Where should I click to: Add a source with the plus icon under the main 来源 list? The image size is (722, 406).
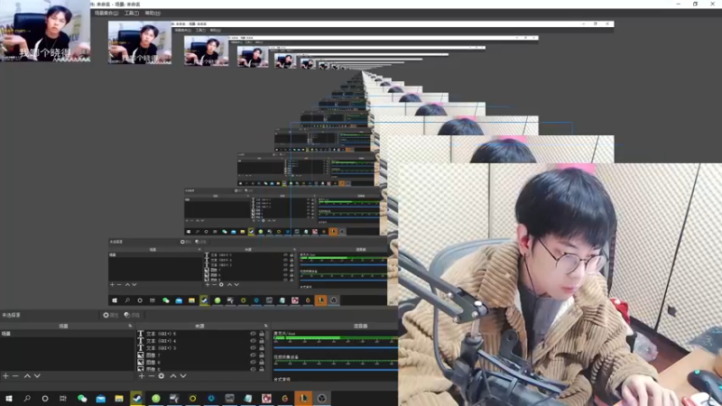(x=142, y=376)
